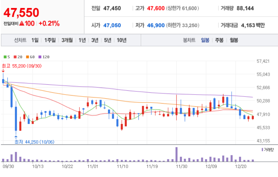Click the opening price 47,050
The width and height of the screenshot is (278, 177).
pyautogui.click(x=112, y=25)
